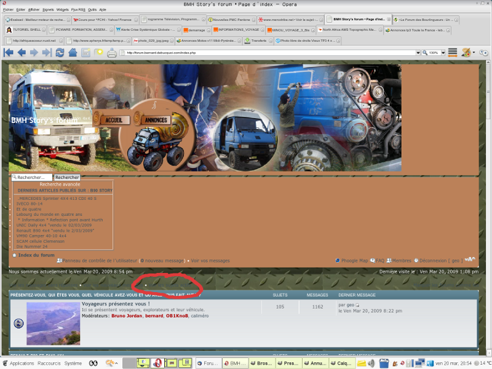Image resolution: width=492 pixels, height=369 pixels.
Task: Go to browser Home icon
Action: tap(73, 53)
